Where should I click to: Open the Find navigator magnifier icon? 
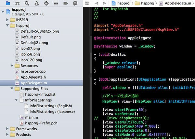pyautogui.click(x=27, y=3)
